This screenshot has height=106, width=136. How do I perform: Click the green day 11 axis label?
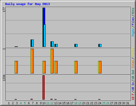click(48, 103)
